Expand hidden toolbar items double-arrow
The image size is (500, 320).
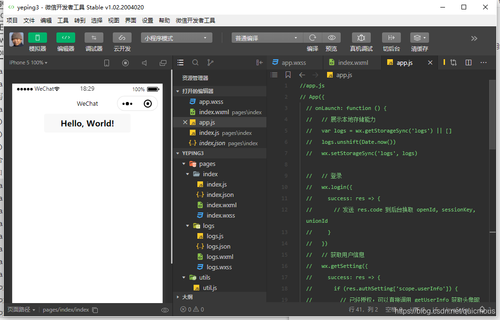point(474,39)
